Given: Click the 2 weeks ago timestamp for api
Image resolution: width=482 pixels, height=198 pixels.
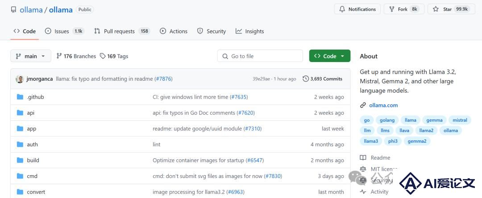Looking at the screenshot, I should (x=329, y=113).
